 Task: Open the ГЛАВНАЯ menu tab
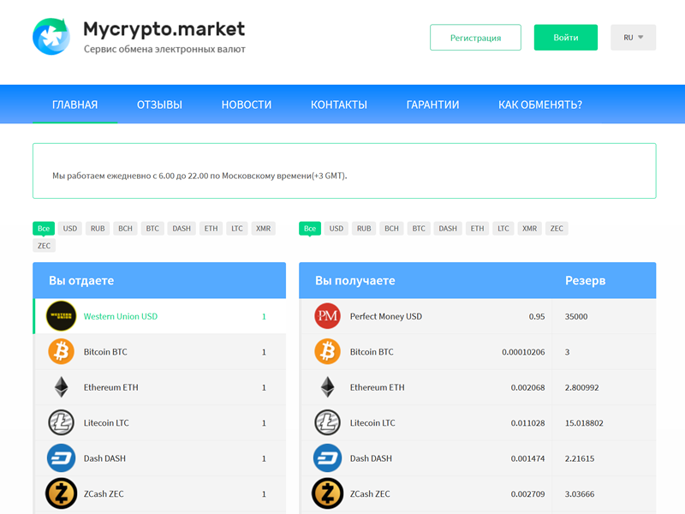pyautogui.click(x=74, y=105)
